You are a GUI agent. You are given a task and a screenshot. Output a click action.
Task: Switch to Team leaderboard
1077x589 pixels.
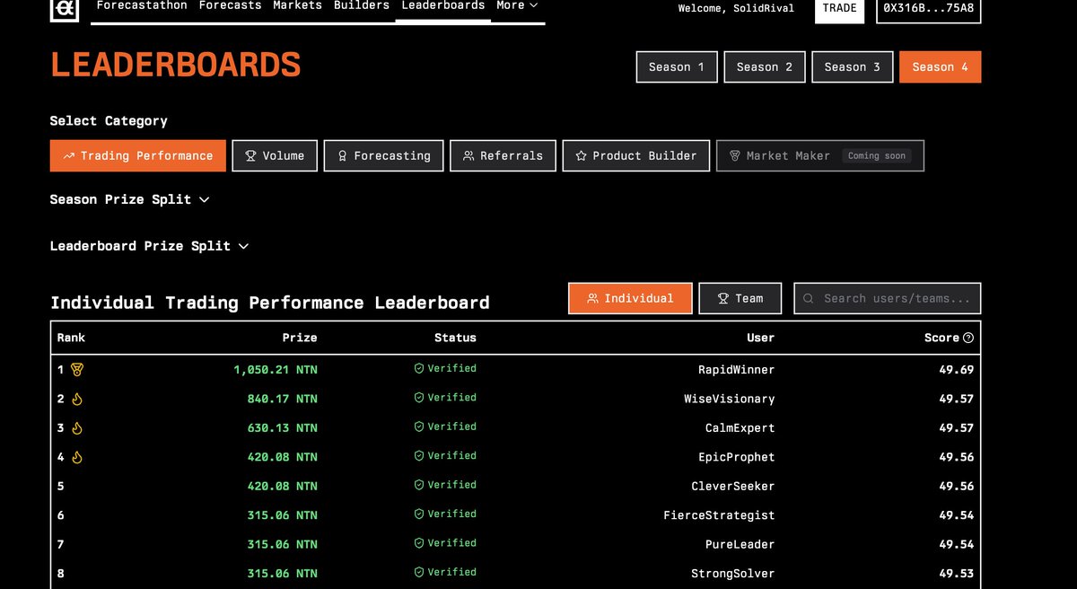[x=740, y=298]
